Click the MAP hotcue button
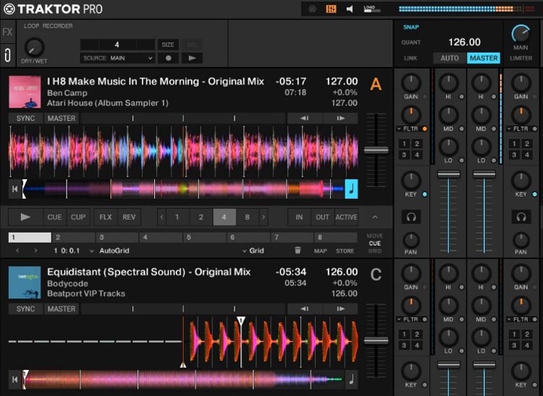543x396 pixels. pyautogui.click(x=320, y=251)
